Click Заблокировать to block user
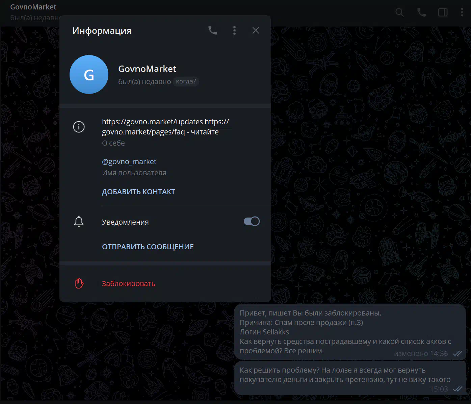 [129, 284]
